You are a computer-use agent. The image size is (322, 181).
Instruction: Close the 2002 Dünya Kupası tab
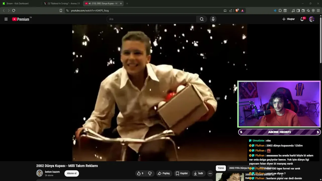[121, 4]
